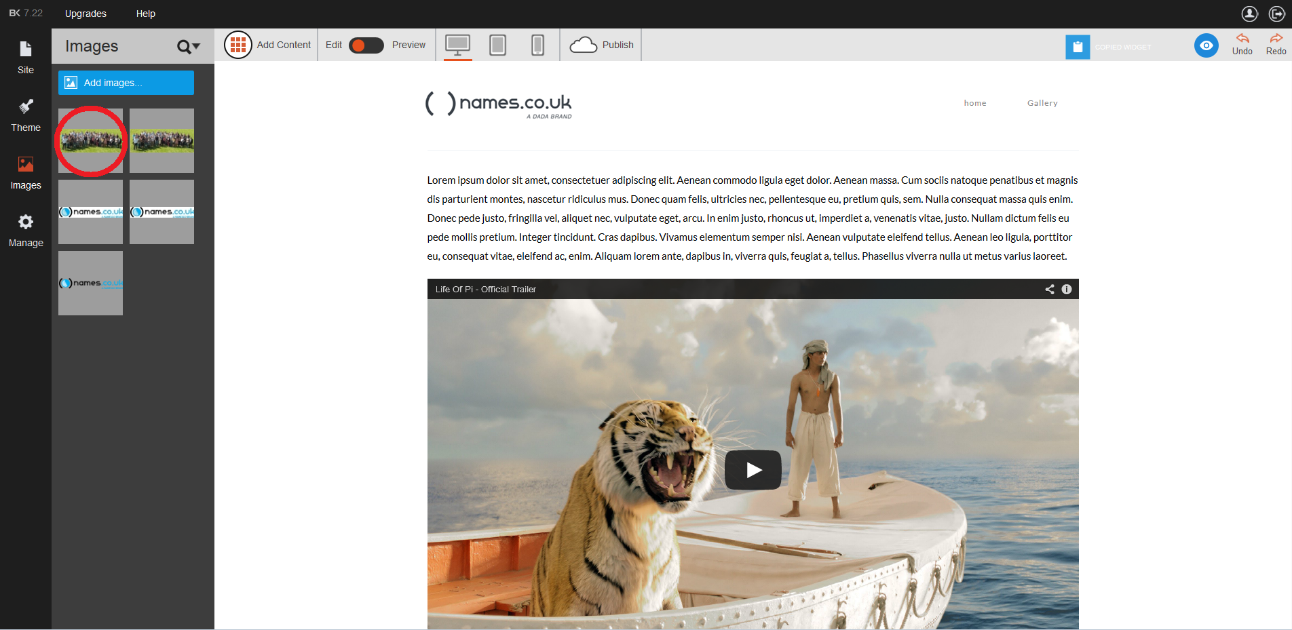Select the first names.co.uk logo thumbnail
1292x630 pixels.
coord(90,212)
